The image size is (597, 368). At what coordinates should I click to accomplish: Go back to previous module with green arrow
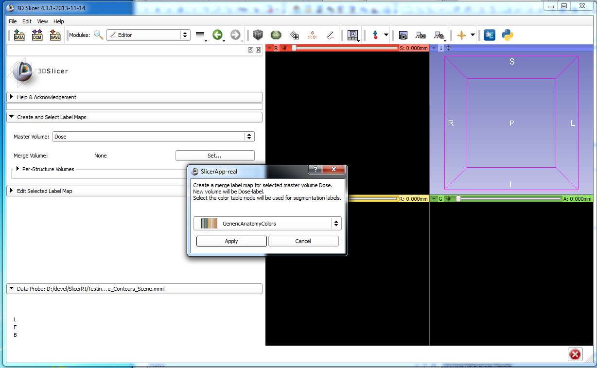coord(217,35)
